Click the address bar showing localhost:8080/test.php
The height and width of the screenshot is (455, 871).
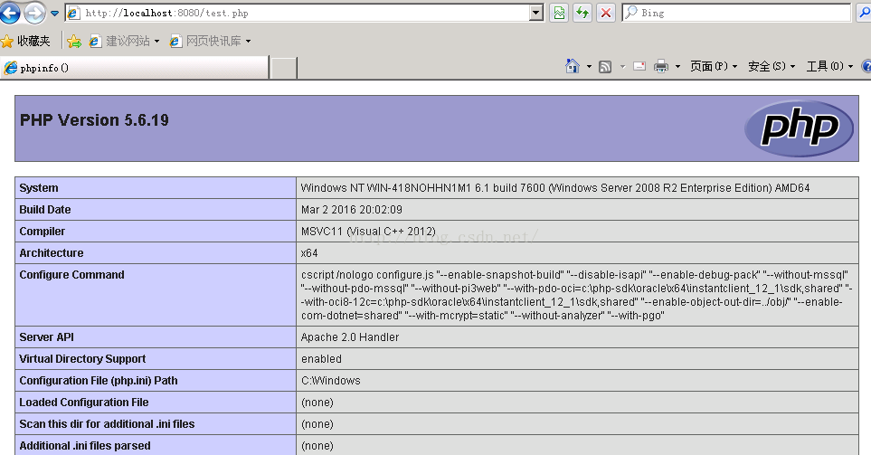[298, 13]
